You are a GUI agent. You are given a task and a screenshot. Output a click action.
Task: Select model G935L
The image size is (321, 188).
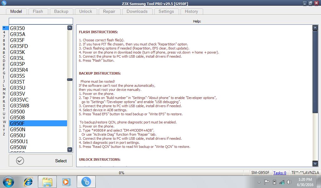(38, 58)
